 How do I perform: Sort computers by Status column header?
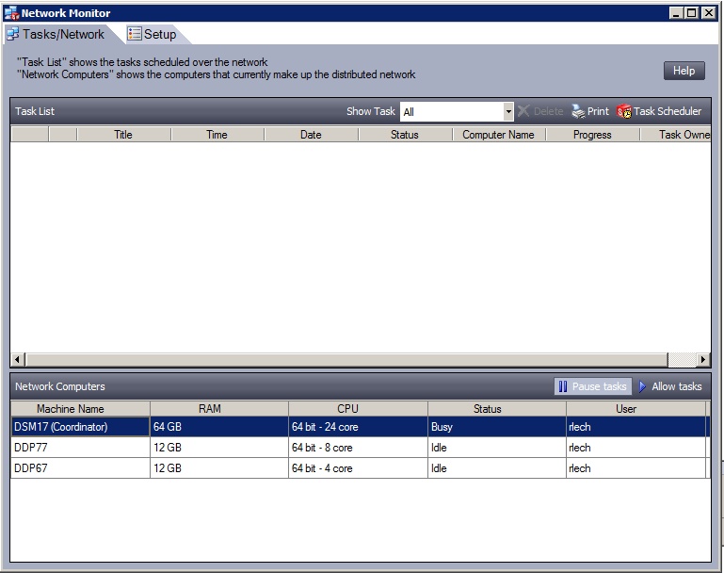click(497, 408)
